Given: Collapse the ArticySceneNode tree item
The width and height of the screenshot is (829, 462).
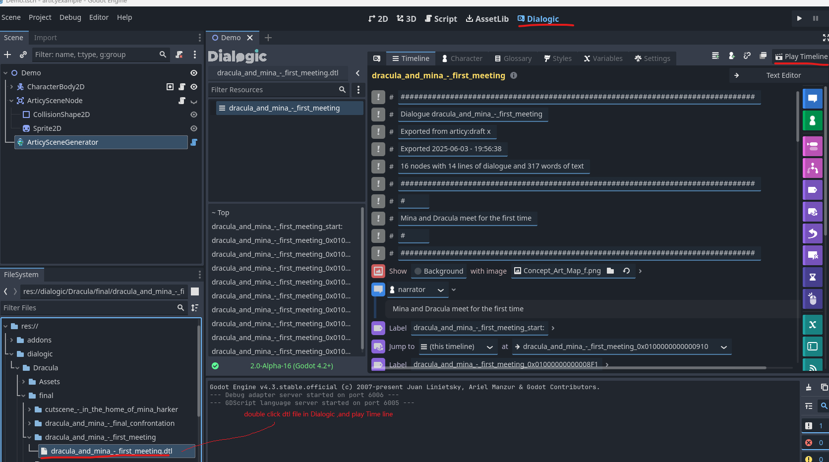Looking at the screenshot, I should pyautogui.click(x=11, y=101).
